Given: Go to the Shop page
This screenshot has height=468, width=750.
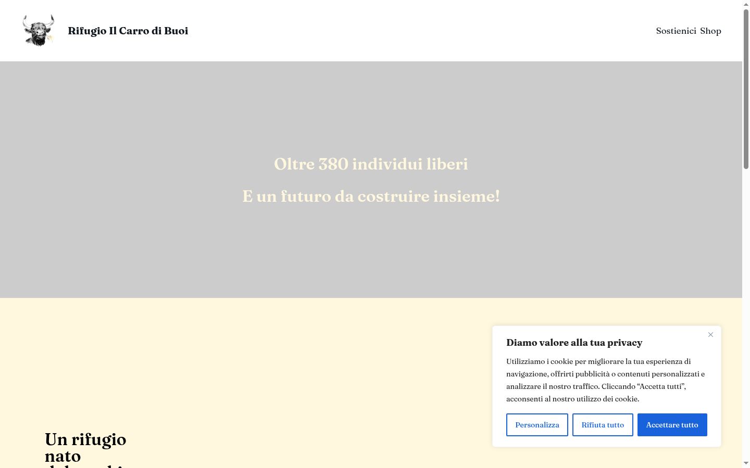Looking at the screenshot, I should (x=710, y=31).
